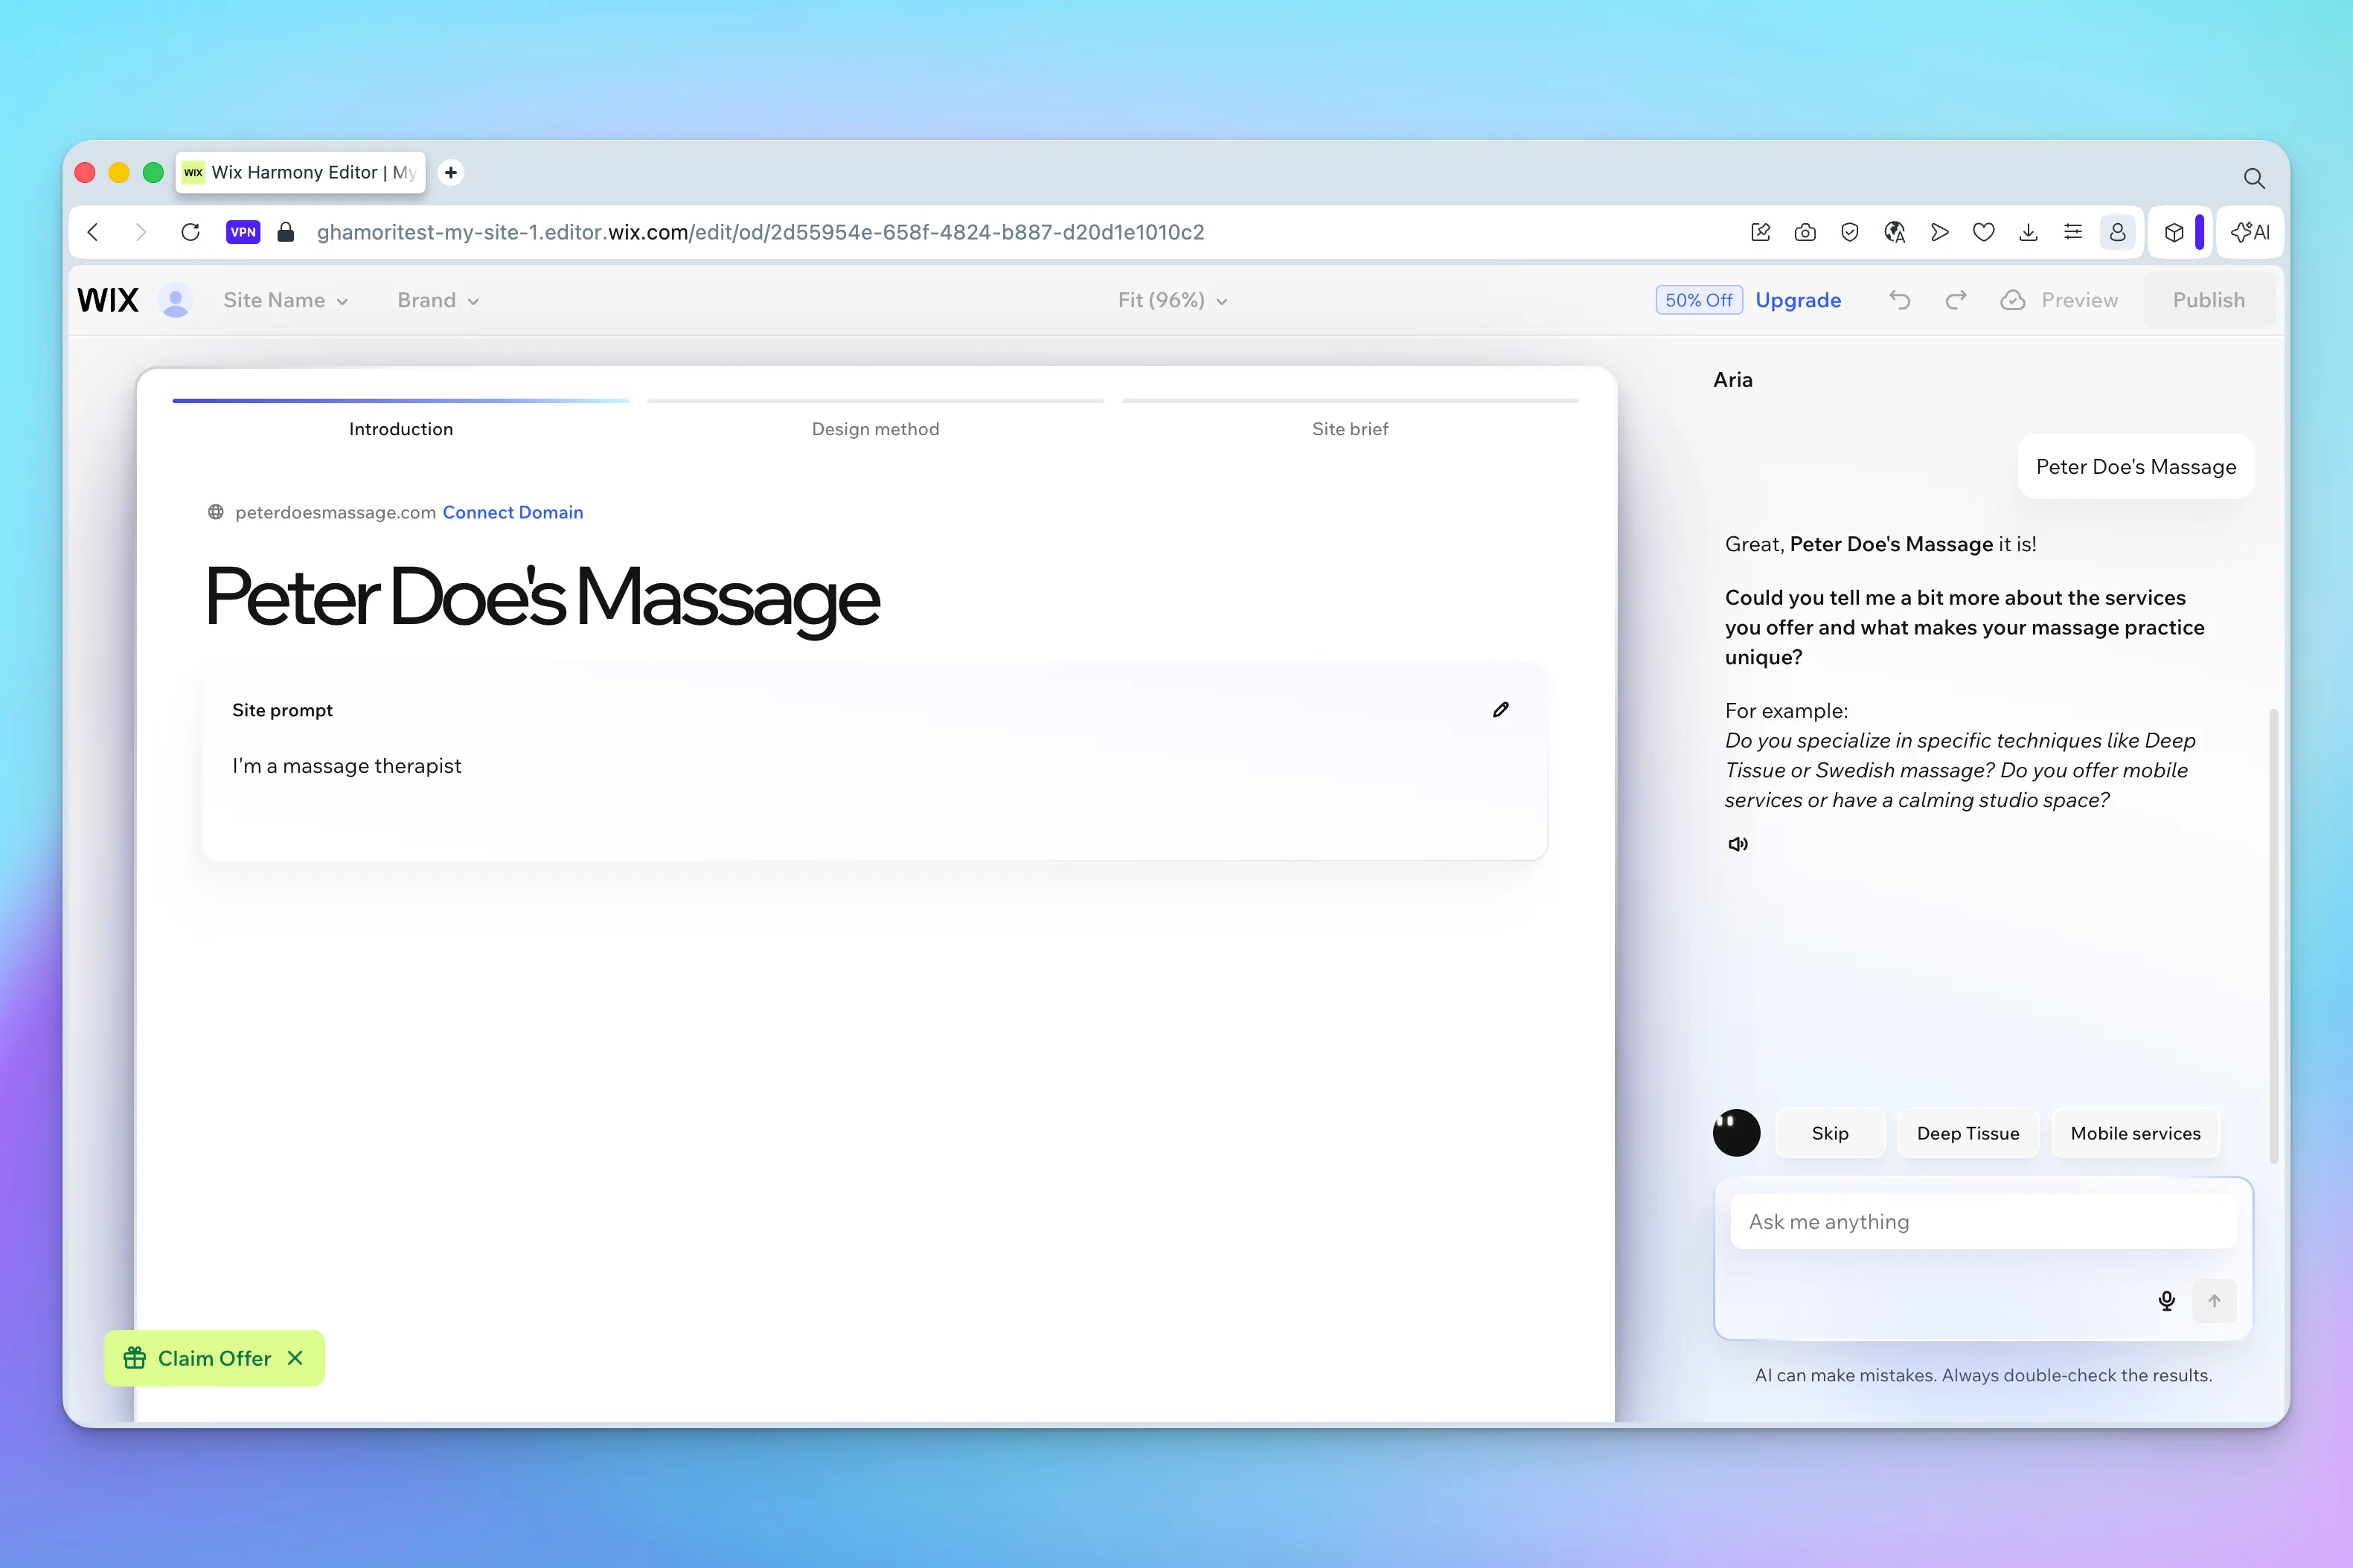2353x1568 pixels.
Task: Open the extensions cube icon
Action: point(2174,232)
